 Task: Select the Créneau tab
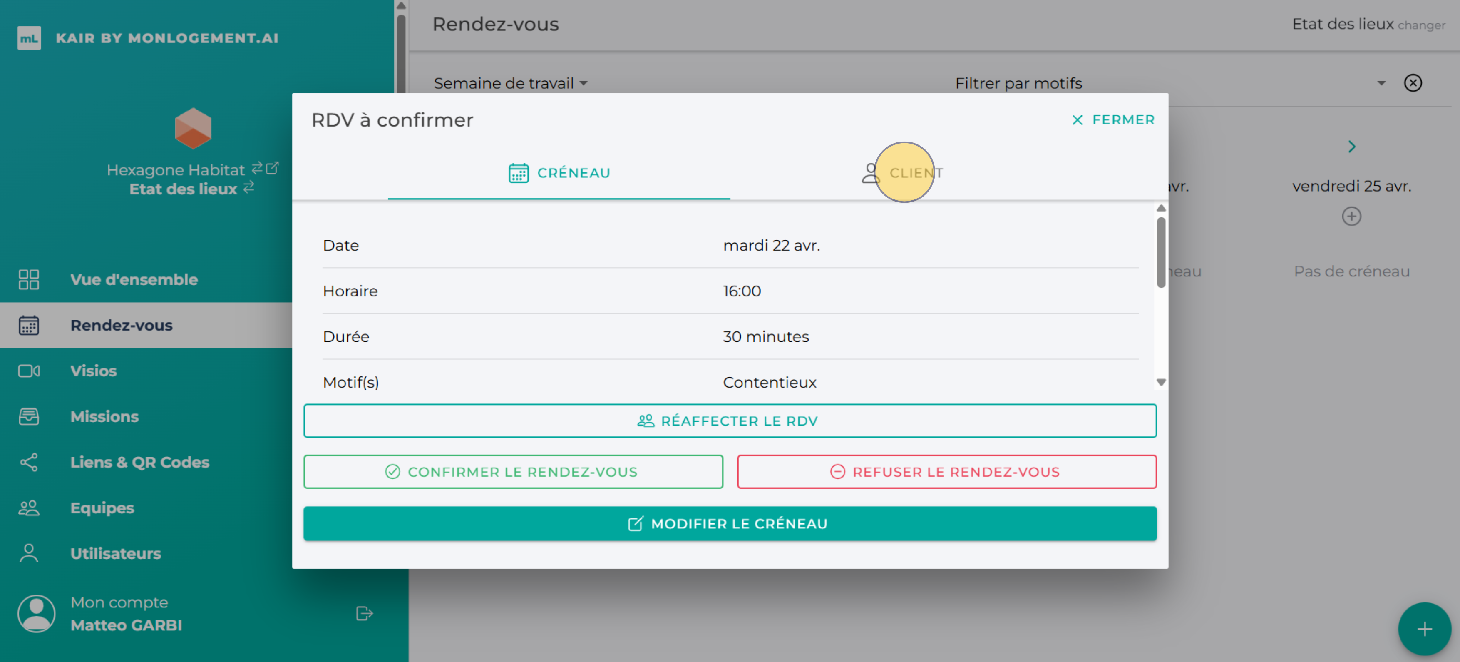click(559, 173)
